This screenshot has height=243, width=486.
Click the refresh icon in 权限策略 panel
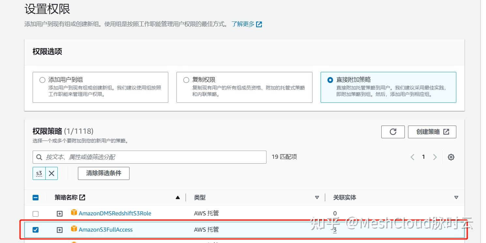[393, 132]
